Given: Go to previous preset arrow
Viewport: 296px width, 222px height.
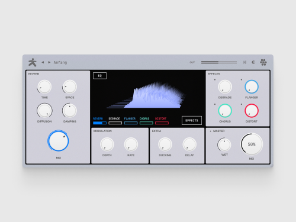Looking at the screenshot, I should click(x=43, y=62).
